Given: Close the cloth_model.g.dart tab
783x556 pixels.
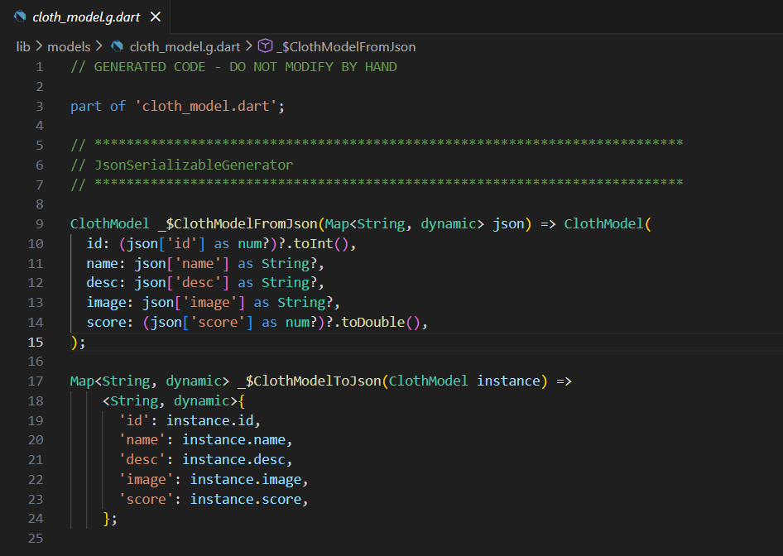Looking at the screenshot, I should pos(156,17).
